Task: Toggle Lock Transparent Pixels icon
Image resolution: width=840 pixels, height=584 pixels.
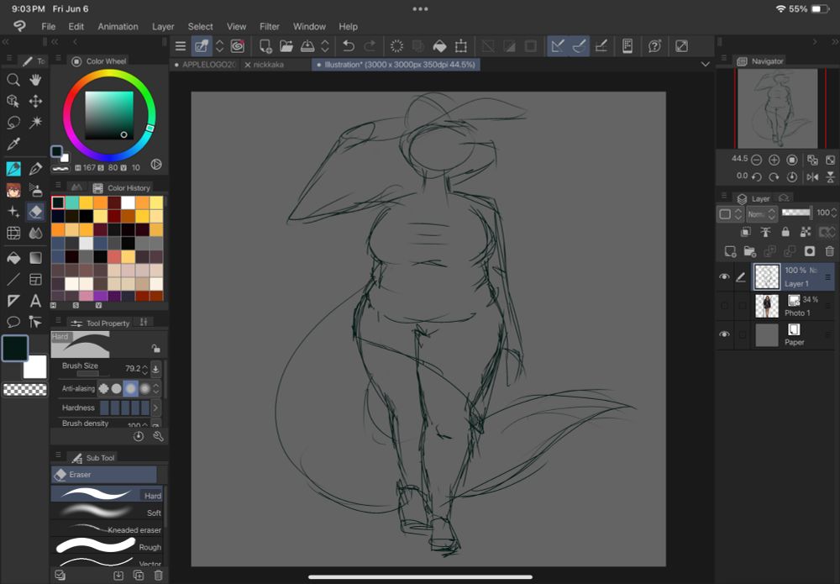Action: pyautogui.click(x=806, y=232)
